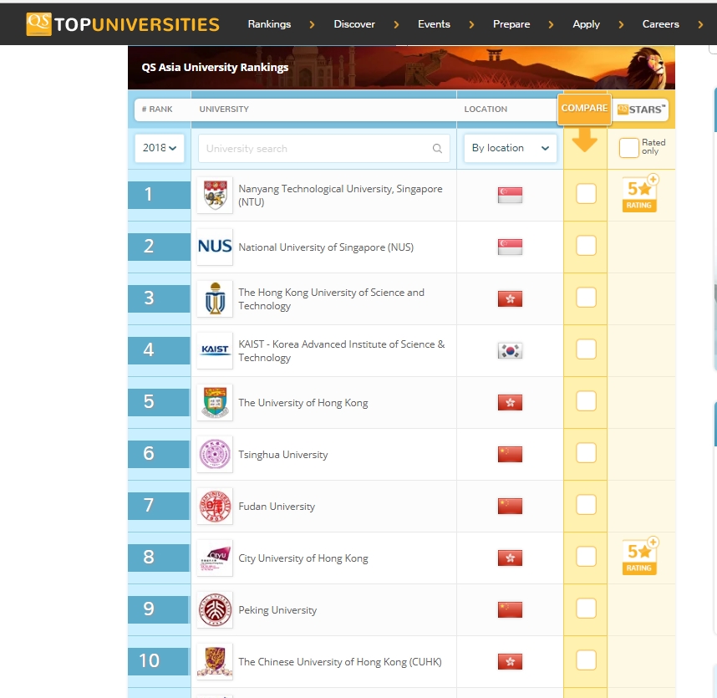Click Hong Kong flag in HKUST row
Screen dimensions: 717x698
point(510,298)
